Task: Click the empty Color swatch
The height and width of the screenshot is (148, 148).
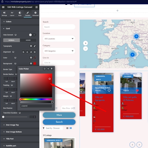Action: [x=35, y=58]
